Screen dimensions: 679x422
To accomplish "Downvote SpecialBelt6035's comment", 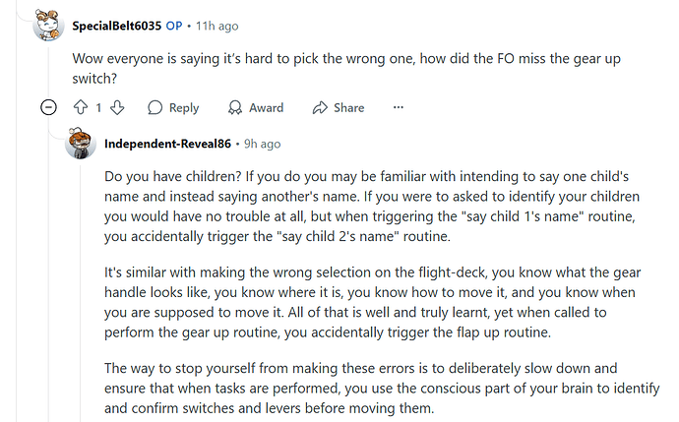I will [117, 107].
